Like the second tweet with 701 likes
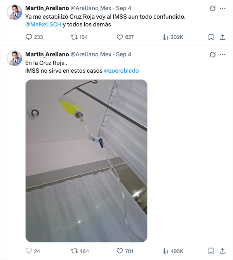Screen dimensions: 233x260 click(x=120, y=251)
